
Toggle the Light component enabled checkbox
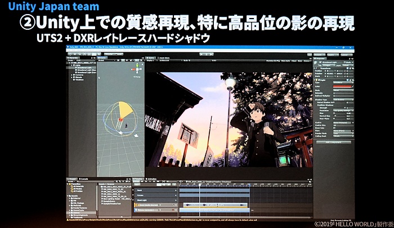pos(319,80)
